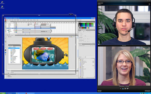Screen dimensions: 151x94
Task: Select ProgressBar in the Components list
Action: click(14, 57)
